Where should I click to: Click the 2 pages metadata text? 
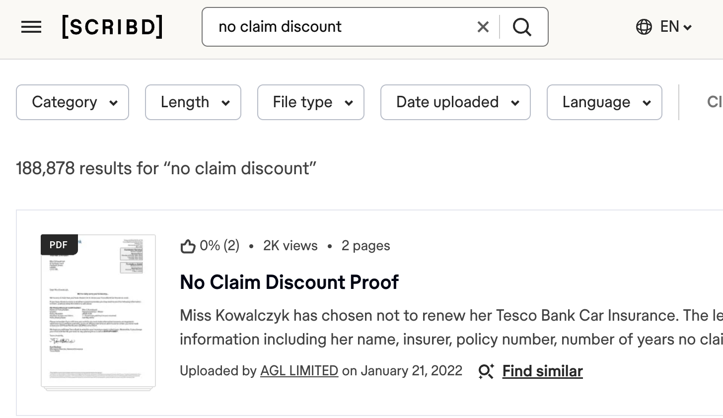(365, 245)
